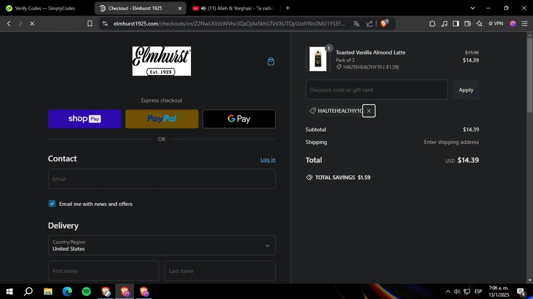
Task: Click the Enter shipping address text
Action: 451,142
